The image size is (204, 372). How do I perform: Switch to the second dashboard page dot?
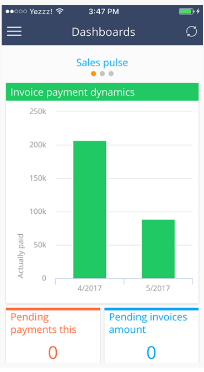[102, 73]
